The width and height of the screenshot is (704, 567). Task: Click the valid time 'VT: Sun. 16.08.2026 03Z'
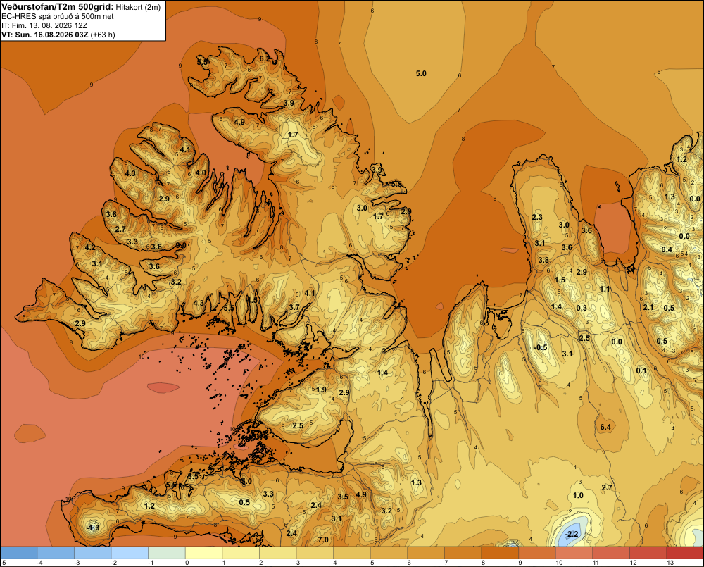45,35
